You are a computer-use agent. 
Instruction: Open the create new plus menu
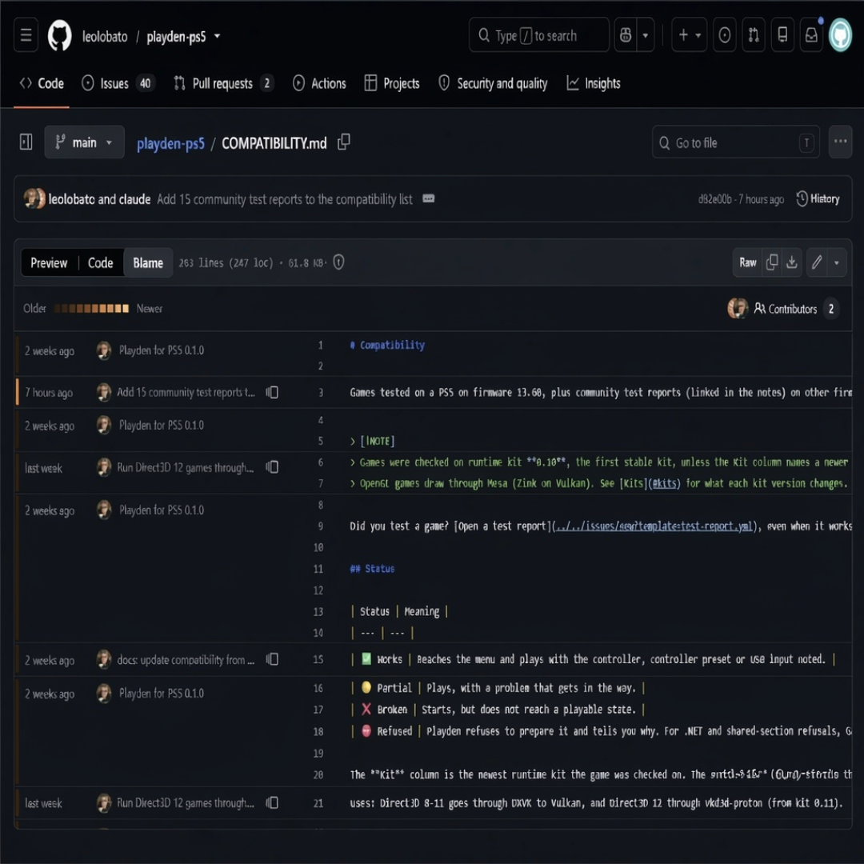(x=689, y=35)
